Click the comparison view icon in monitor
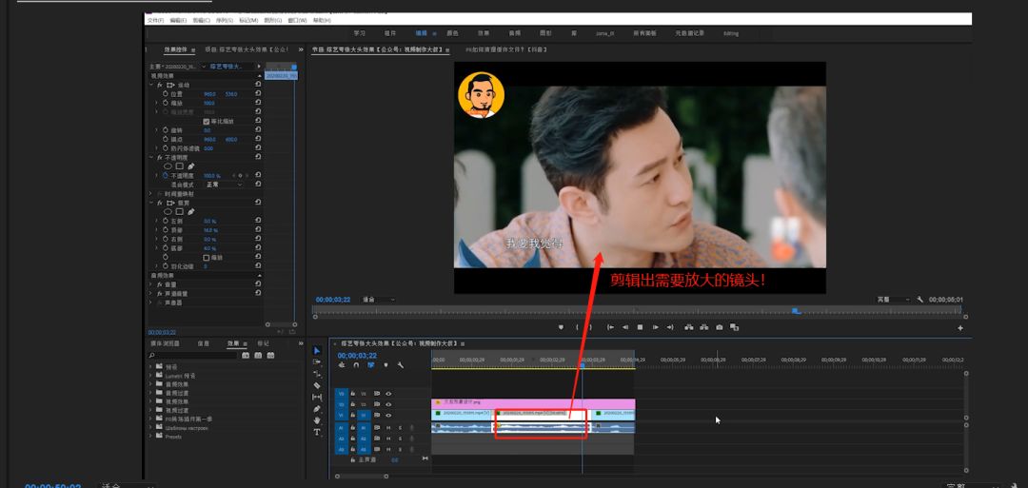This screenshot has height=488, width=1028. click(734, 327)
